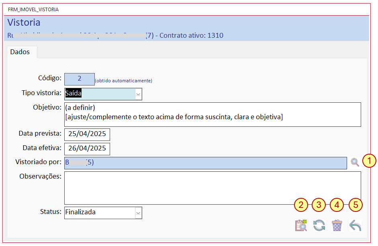Expand the Status dropdown arrow
The width and height of the screenshot is (378, 246).
(x=138, y=213)
